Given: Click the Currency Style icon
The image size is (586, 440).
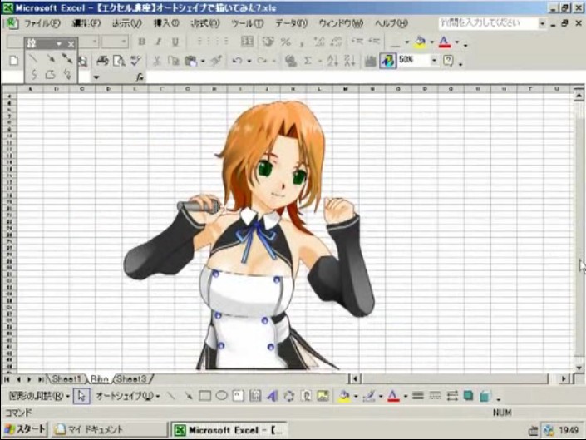Looking at the screenshot, I should click(268, 41).
